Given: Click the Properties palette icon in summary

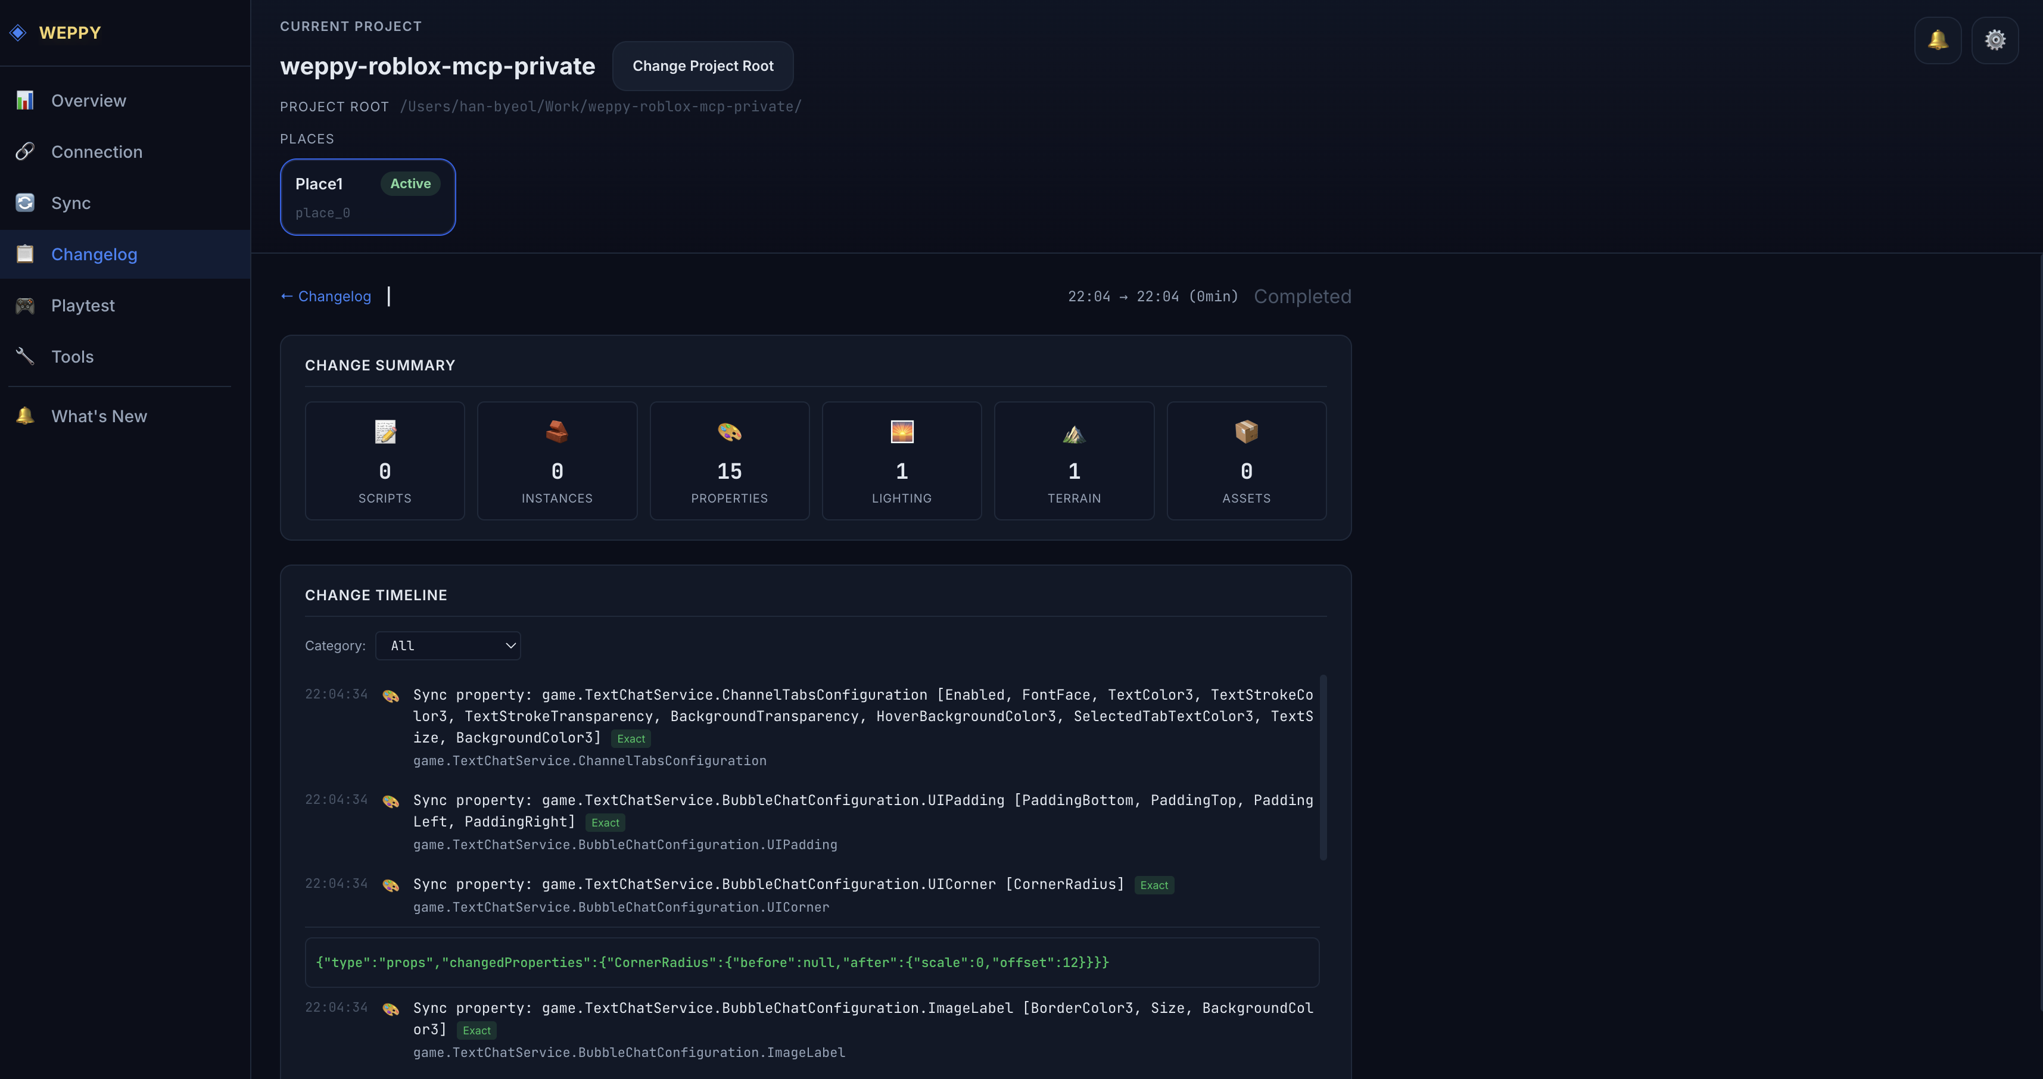Looking at the screenshot, I should [x=729, y=432].
